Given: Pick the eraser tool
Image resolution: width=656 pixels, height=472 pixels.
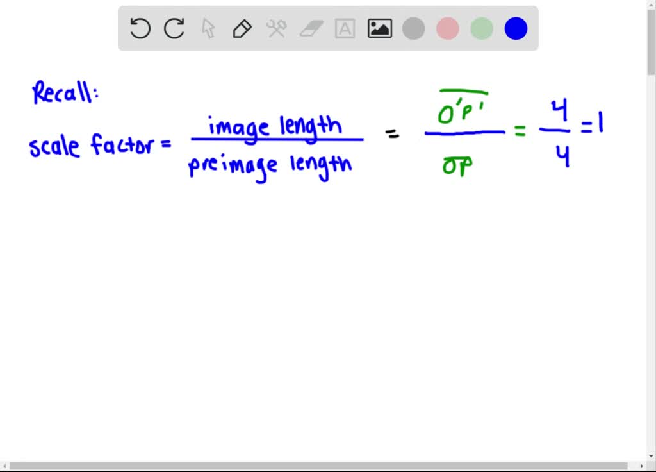Looking at the screenshot, I should point(311,28).
